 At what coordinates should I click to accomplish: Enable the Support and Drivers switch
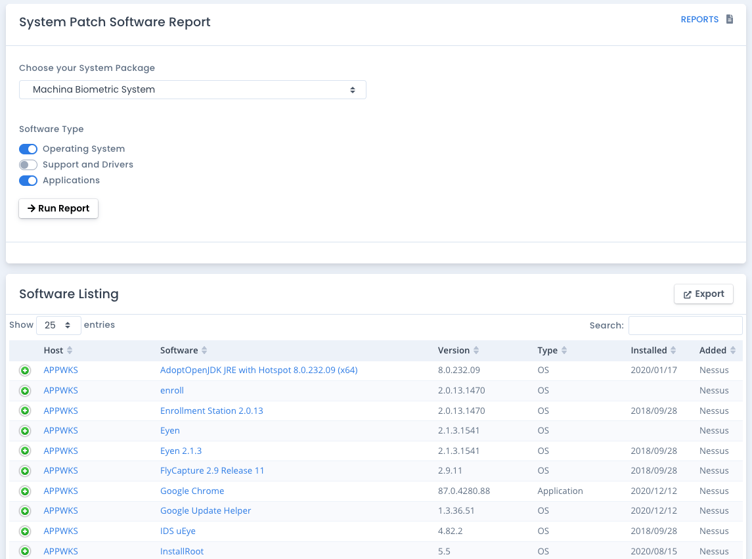coord(28,165)
